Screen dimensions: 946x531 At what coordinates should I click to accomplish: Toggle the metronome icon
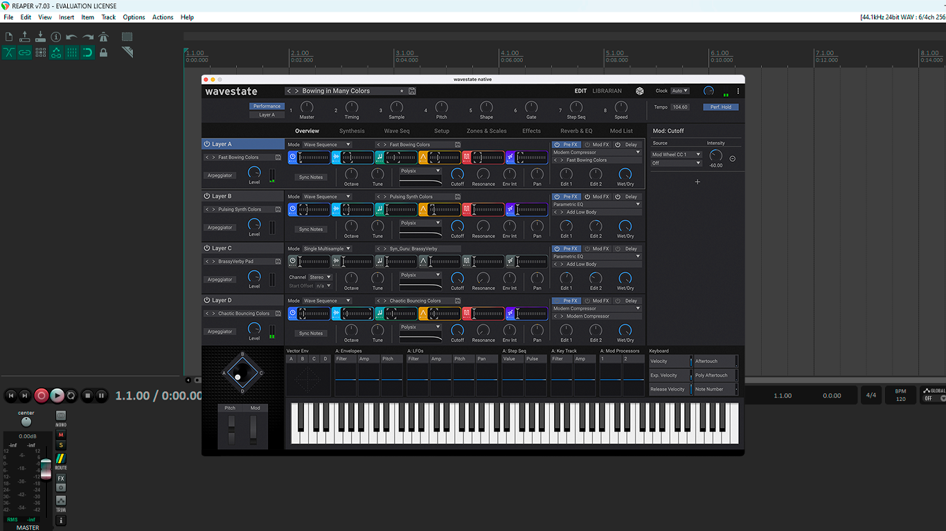tap(104, 37)
